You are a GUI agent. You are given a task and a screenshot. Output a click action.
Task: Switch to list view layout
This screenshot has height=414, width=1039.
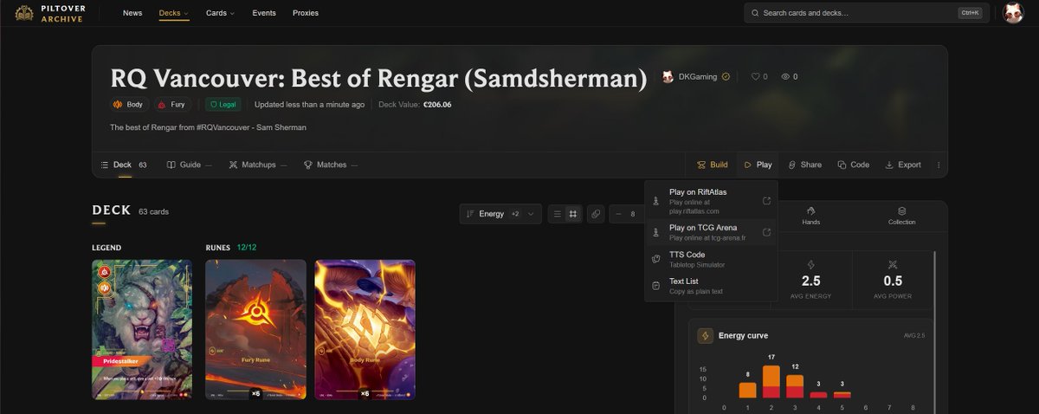point(557,214)
